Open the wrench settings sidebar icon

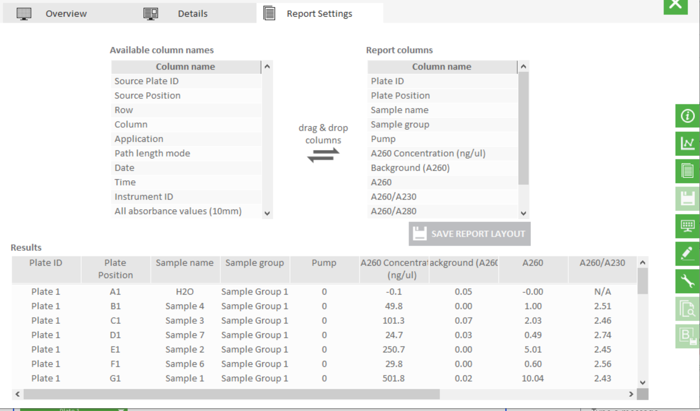click(687, 281)
